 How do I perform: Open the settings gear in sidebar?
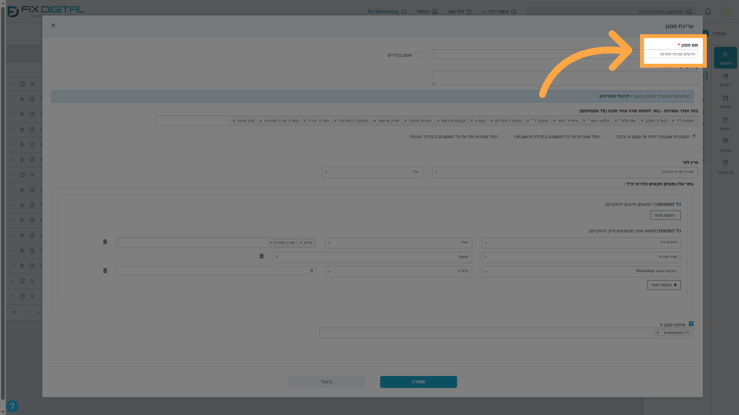[725, 145]
